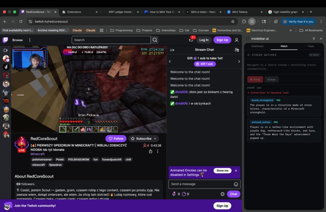Image resolution: width=326 pixels, height=212 pixels.
Task: Collapse the Stream Chat panel
Action: [172, 50]
